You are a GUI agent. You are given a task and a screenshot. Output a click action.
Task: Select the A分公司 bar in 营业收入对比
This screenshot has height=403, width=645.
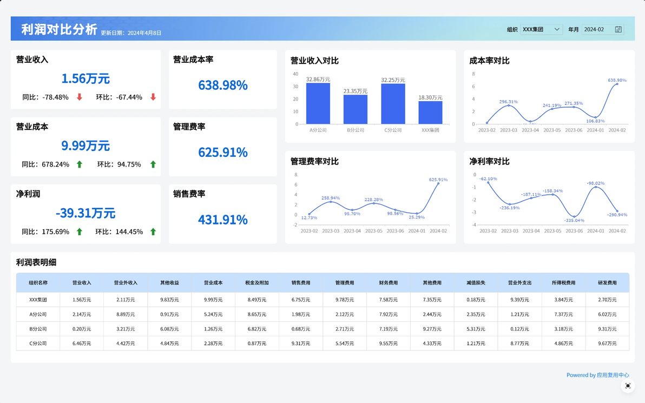(x=318, y=103)
